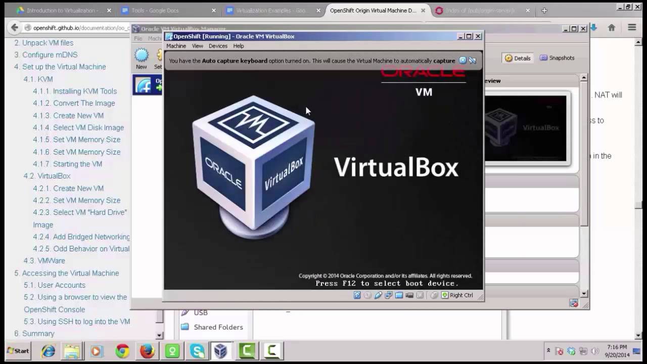Click the hard disk activity status icon
Viewport: 647px width, 364px height.
coord(357,295)
